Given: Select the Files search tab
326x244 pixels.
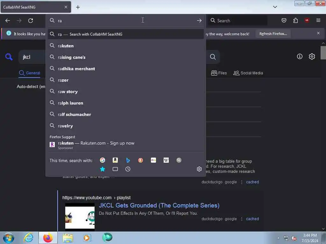Looking at the screenshot, I should (219, 73).
